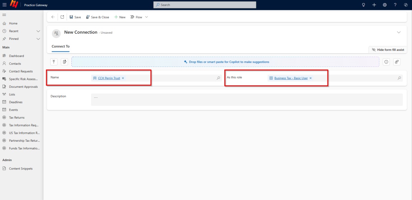Click the Name field label
Viewport: 412px width, 200px height.
(x=55, y=78)
